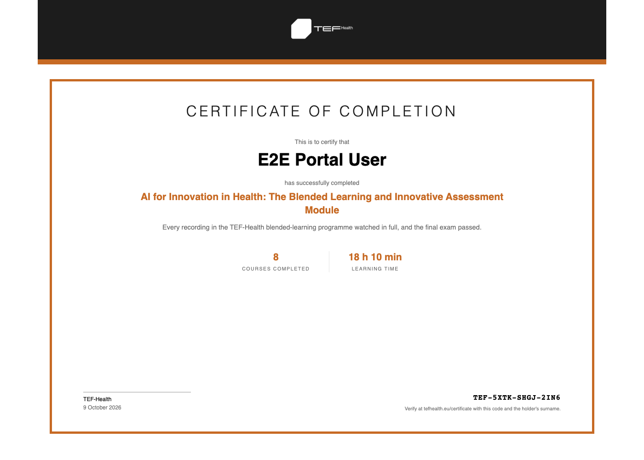Click the TEF-Health signature name

98,399
